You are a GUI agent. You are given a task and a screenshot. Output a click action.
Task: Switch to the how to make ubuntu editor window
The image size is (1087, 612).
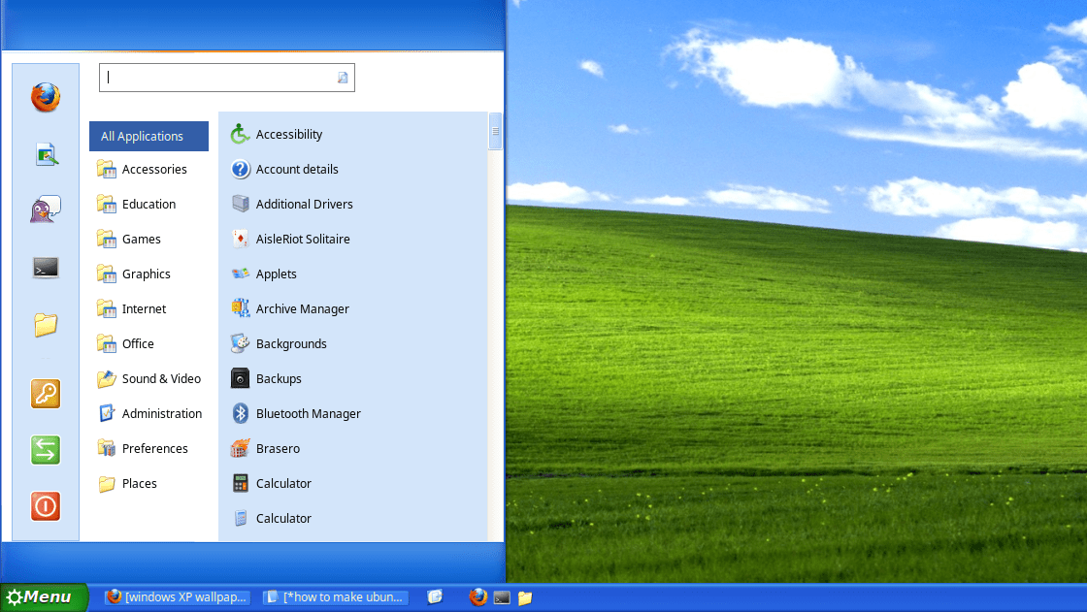336,596
